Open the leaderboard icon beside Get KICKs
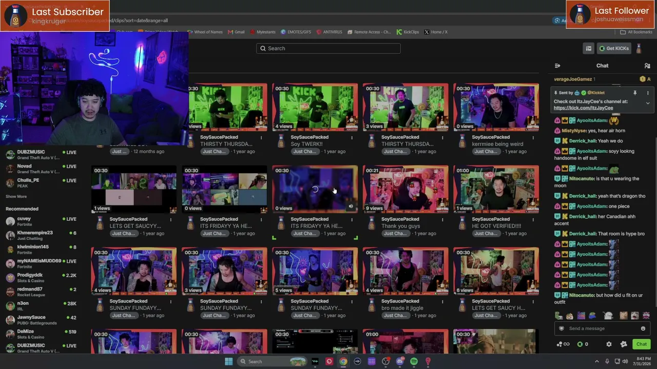 pos(589,49)
